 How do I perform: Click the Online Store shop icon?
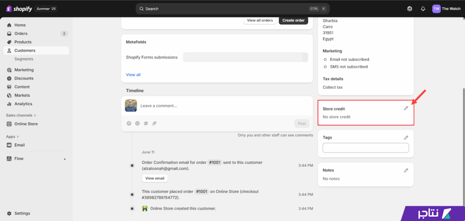point(9,124)
